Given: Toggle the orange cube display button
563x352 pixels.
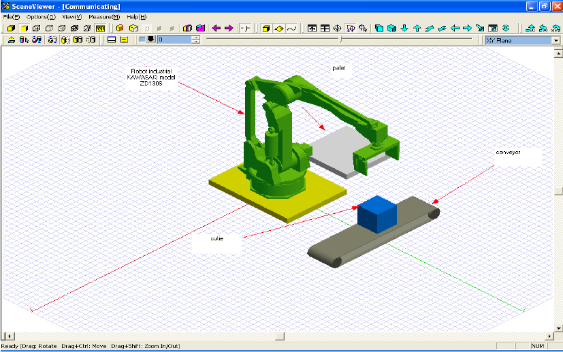Looking at the screenshot, I should pyautogui.click(x=120, y=29).
